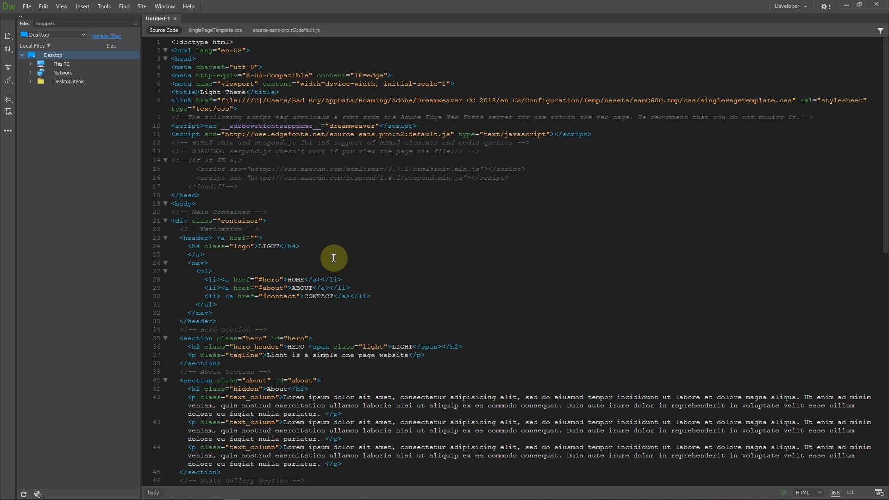This screenshot has width=889, height=500.
Task: Open the Filter code icon at top right
Action: 880,31
